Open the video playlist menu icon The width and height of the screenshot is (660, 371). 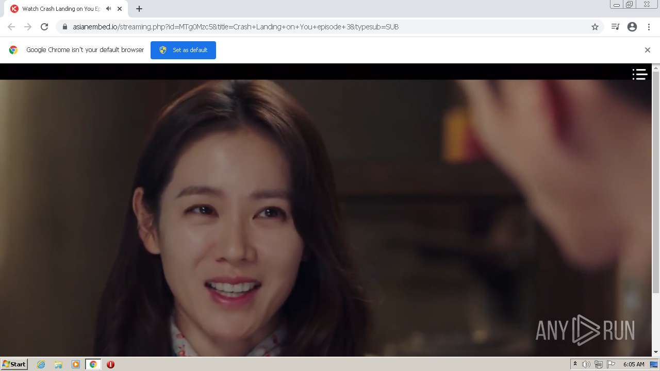click(x=639, y=74)
